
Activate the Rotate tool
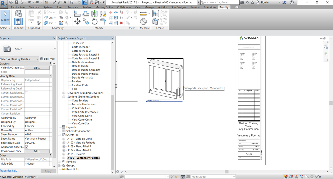coord(95,21)
